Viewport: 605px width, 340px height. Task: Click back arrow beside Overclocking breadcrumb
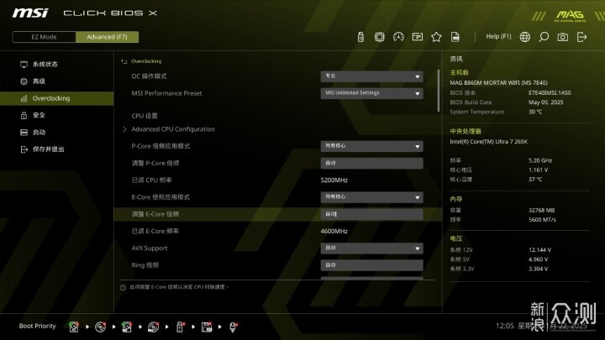(124, 61)
